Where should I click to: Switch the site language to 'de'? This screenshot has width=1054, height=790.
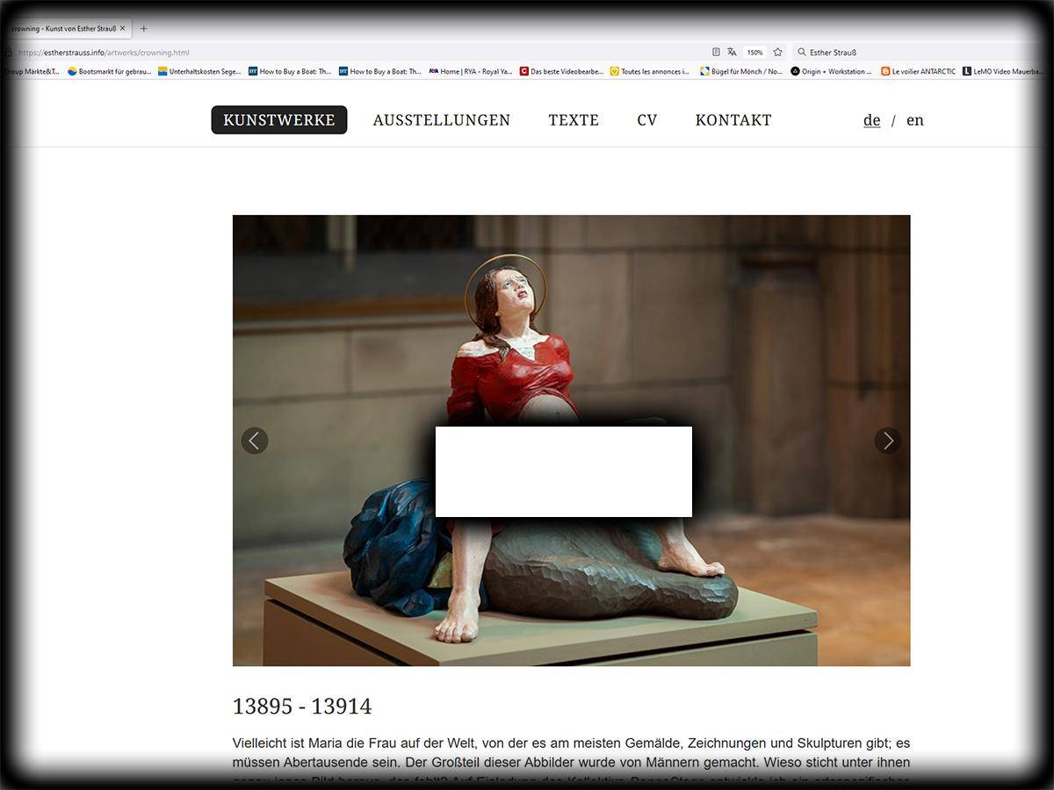click(872, 120)
